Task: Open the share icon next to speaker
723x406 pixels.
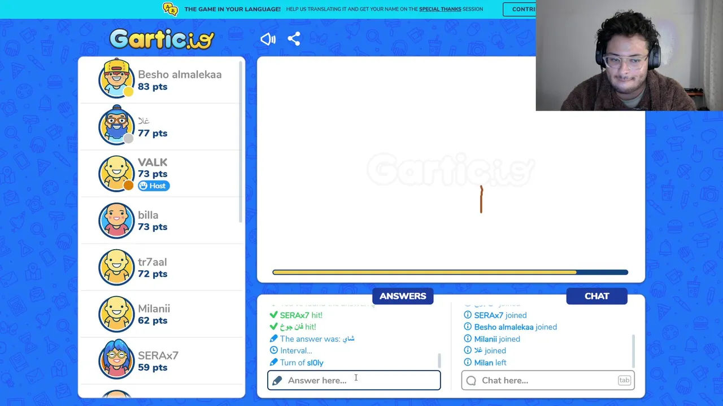Action: (x=294, y=39)
